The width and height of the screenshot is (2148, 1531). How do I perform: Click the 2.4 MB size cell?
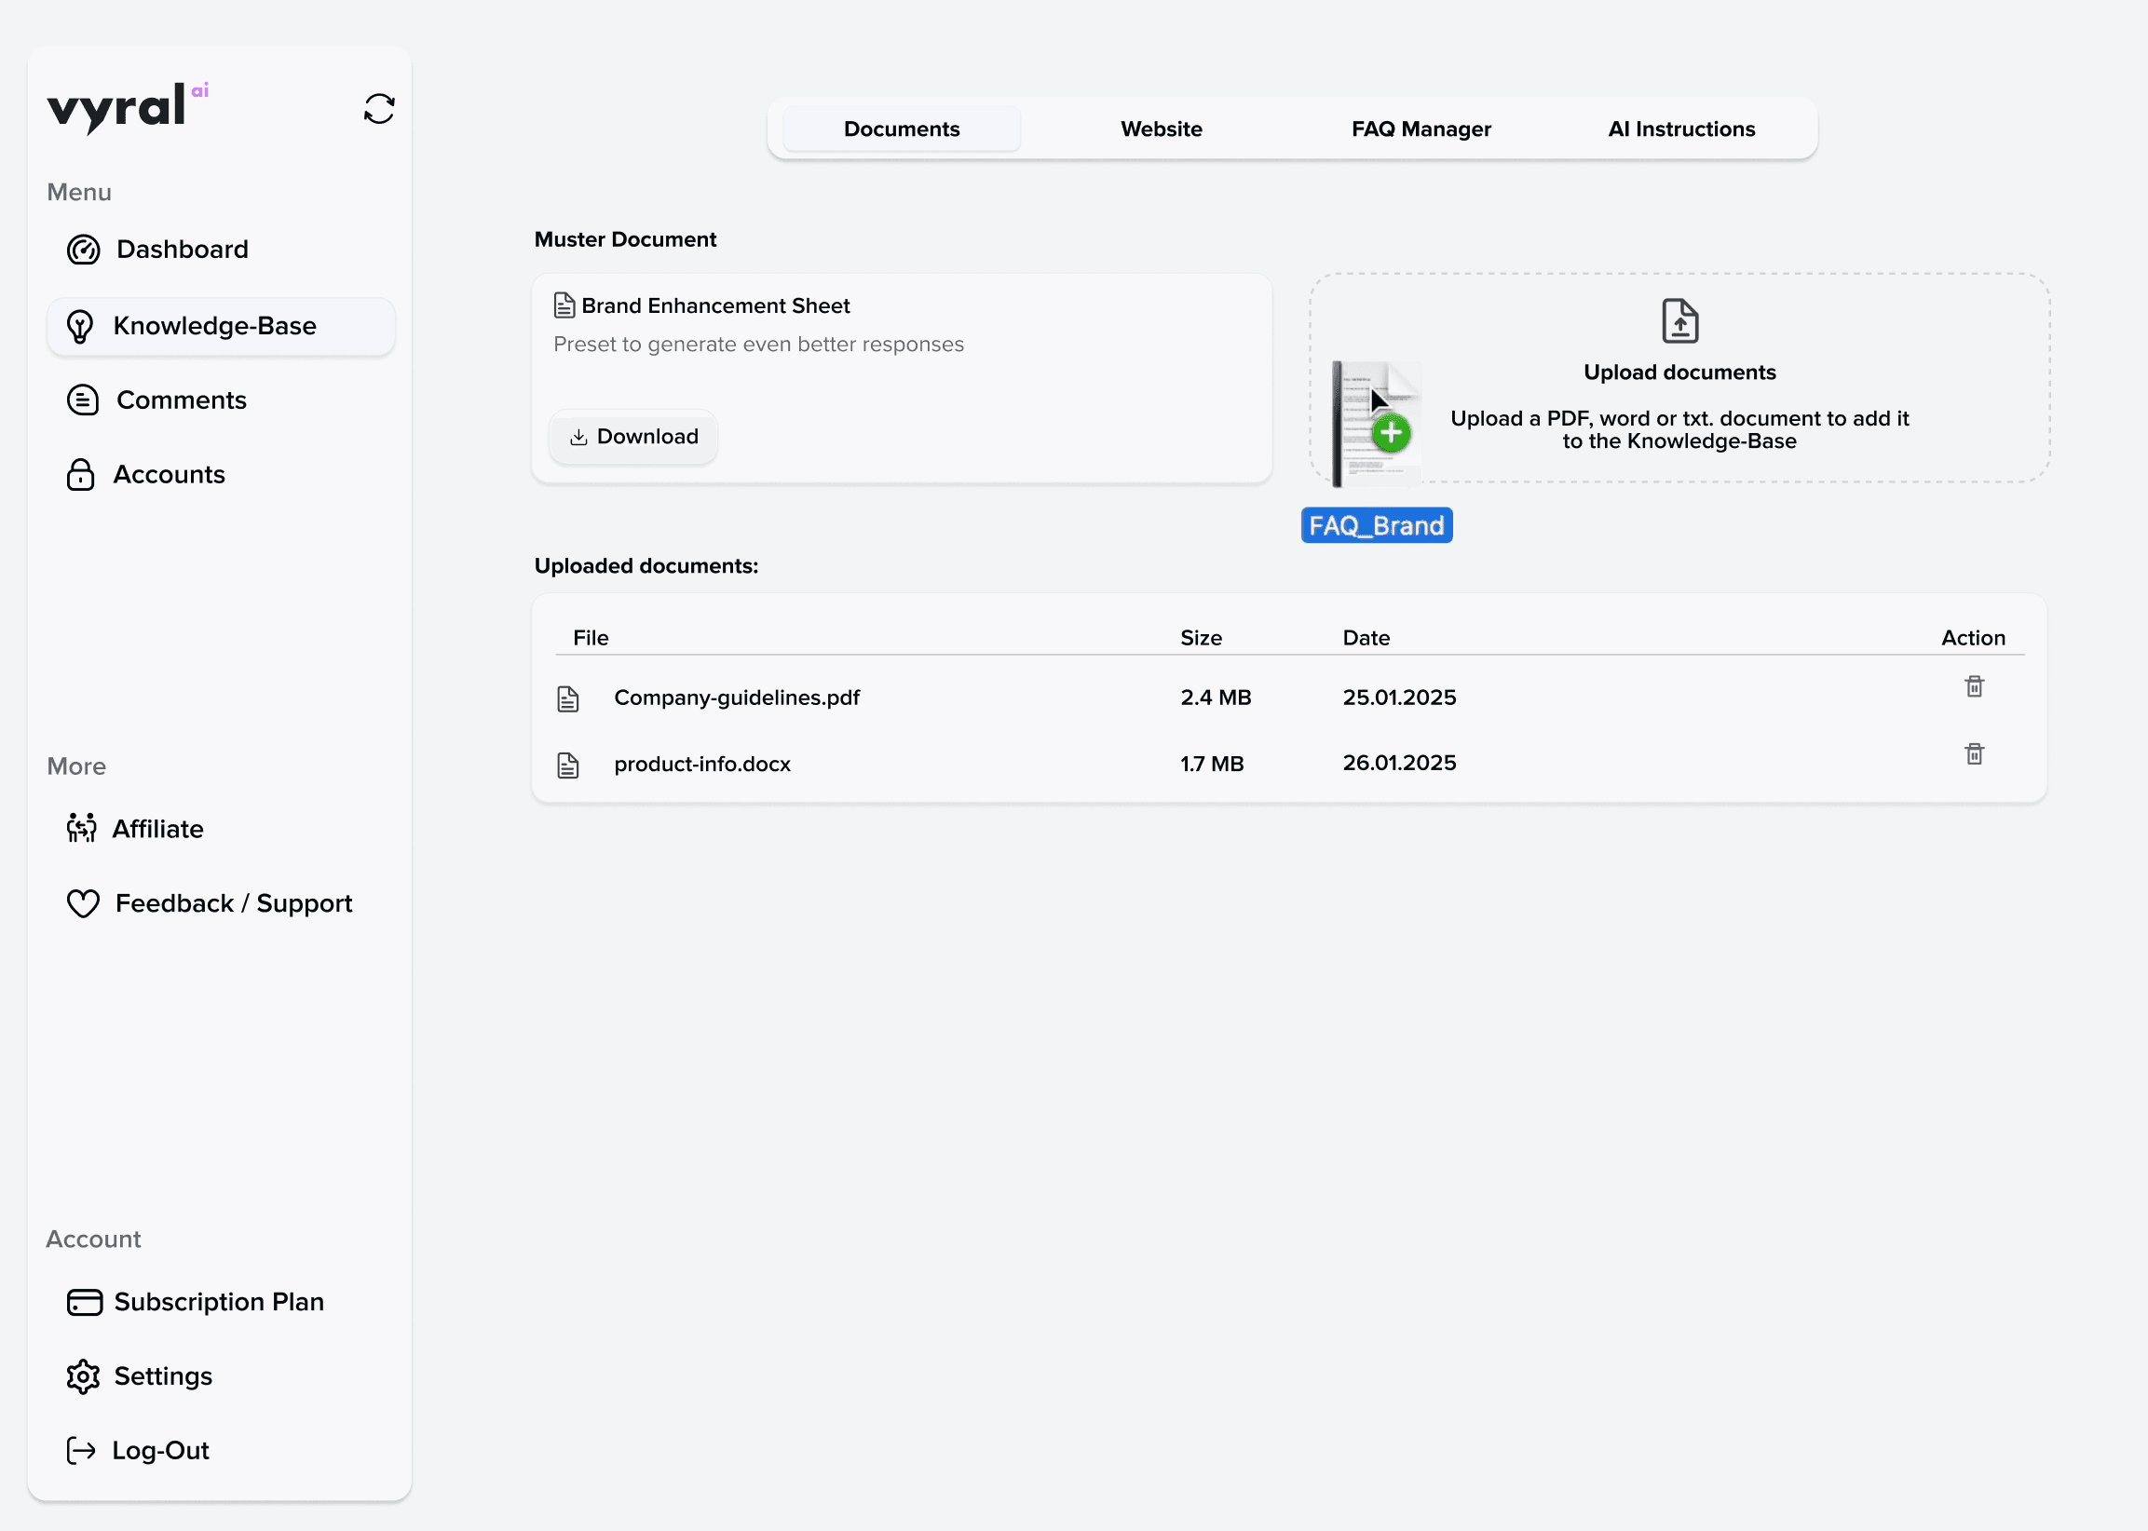(x=1216, y=698)
